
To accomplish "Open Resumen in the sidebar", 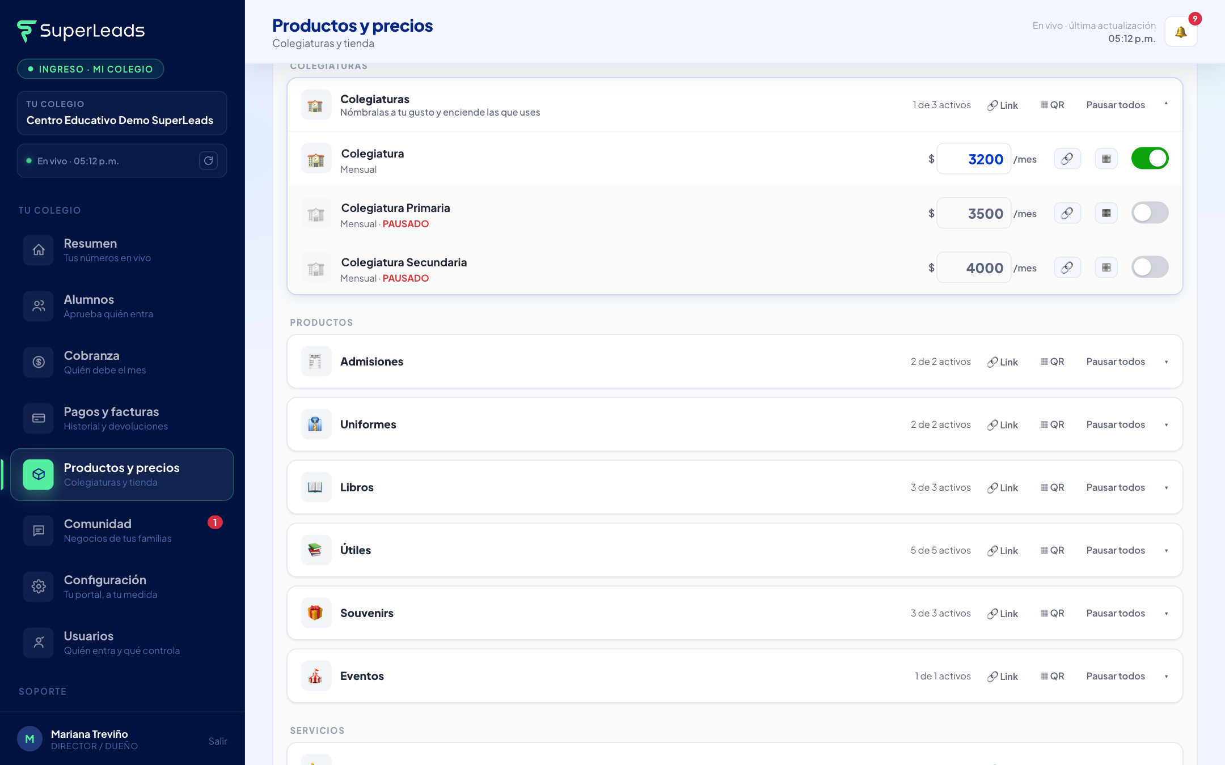I will point(122,250).
